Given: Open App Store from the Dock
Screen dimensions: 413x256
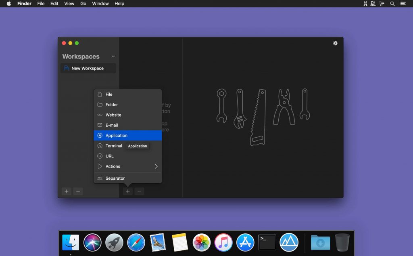Looking at the screenshot, I should click(245, 242).
